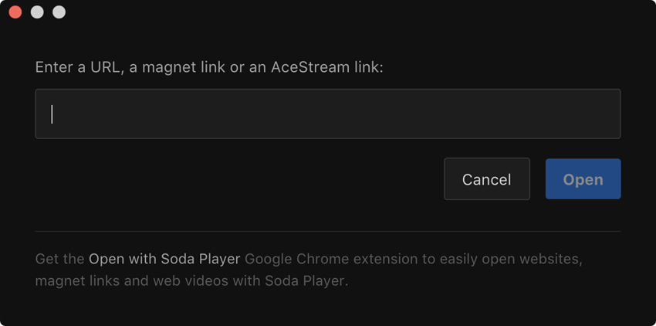Click the horizontal divider below the buttons
The height and width of the screenshot is (326, 656).
[328, 231]
